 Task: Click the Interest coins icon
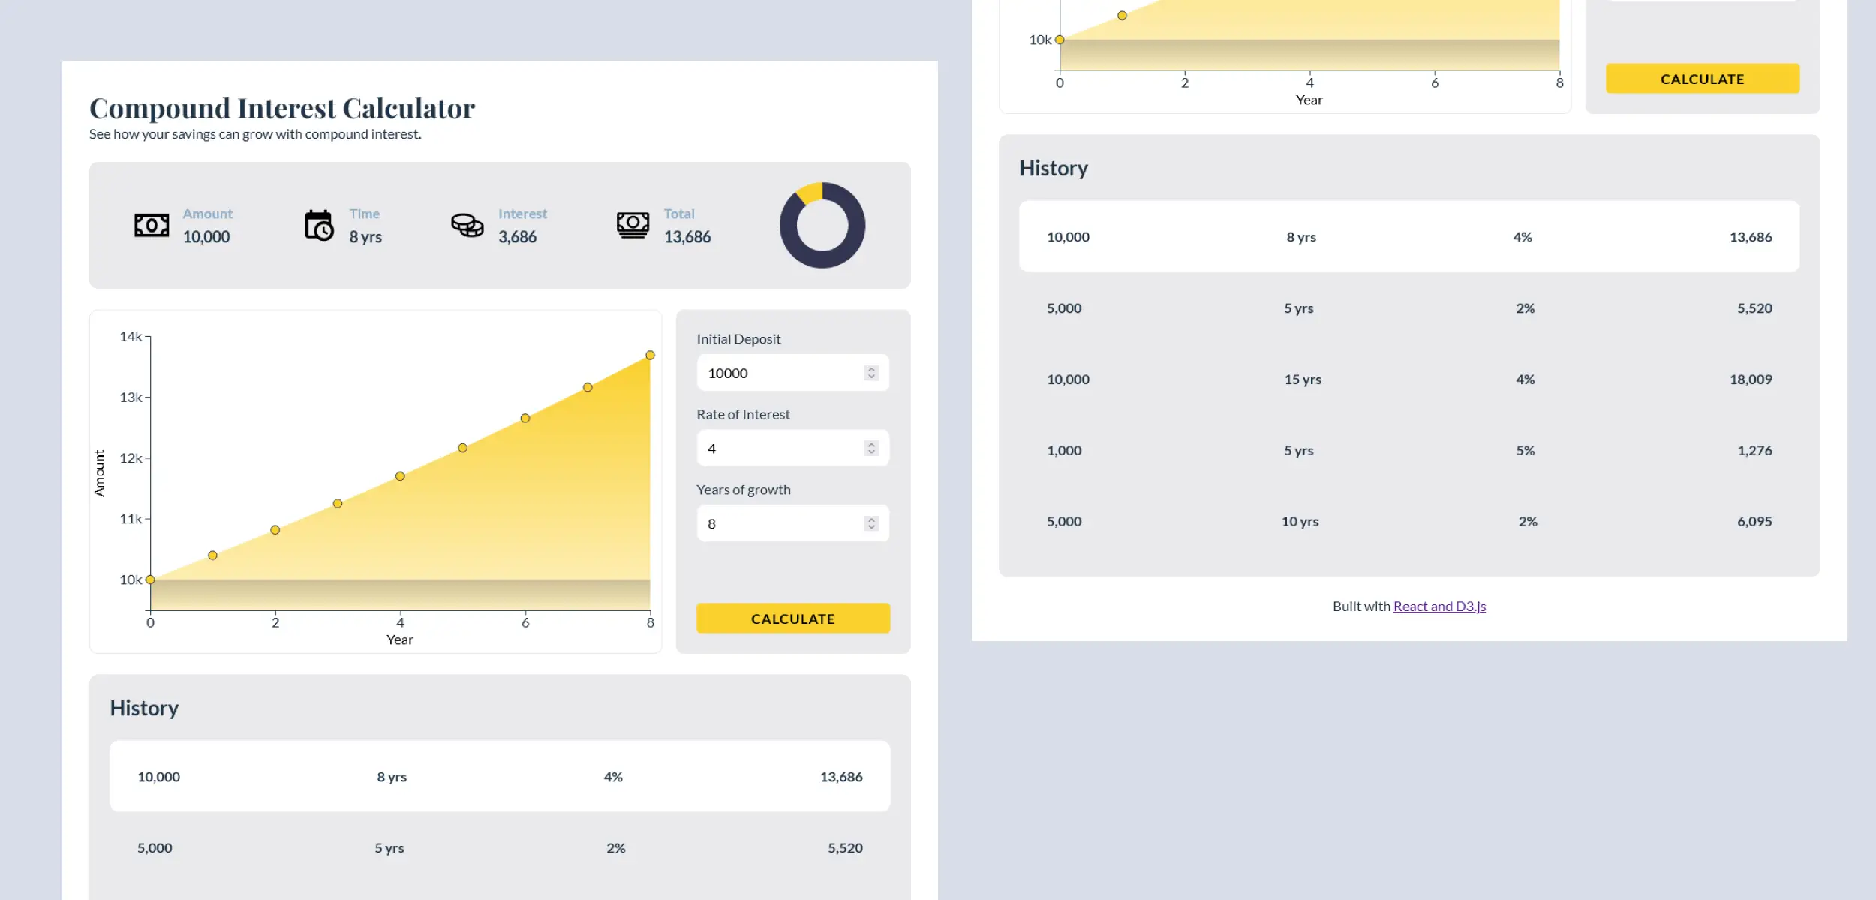tap(467, 224)
